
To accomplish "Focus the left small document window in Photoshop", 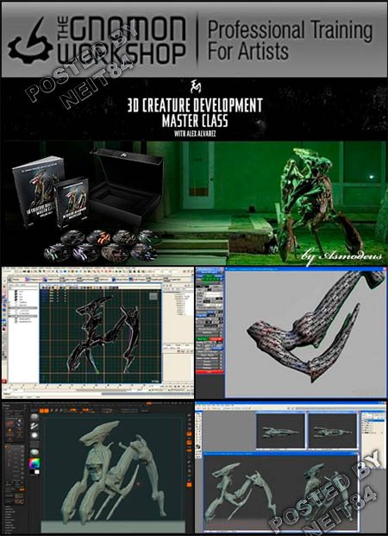I will [x=280, y=431].
